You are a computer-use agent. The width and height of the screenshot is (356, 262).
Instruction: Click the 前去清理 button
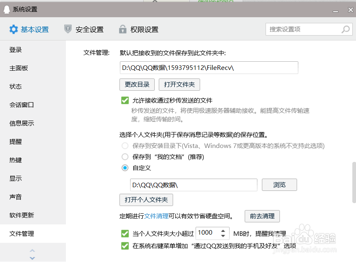(x=262, y=216)
